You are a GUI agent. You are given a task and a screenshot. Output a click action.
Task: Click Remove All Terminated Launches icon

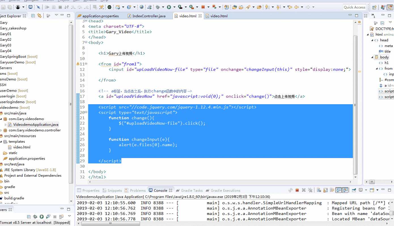[310, 190]
